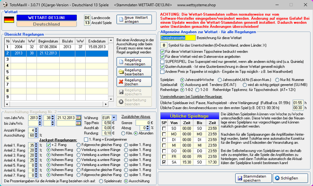313x186 pixels.
Task: Check the MO Spieltag checkbox
Action: [164, 134]
